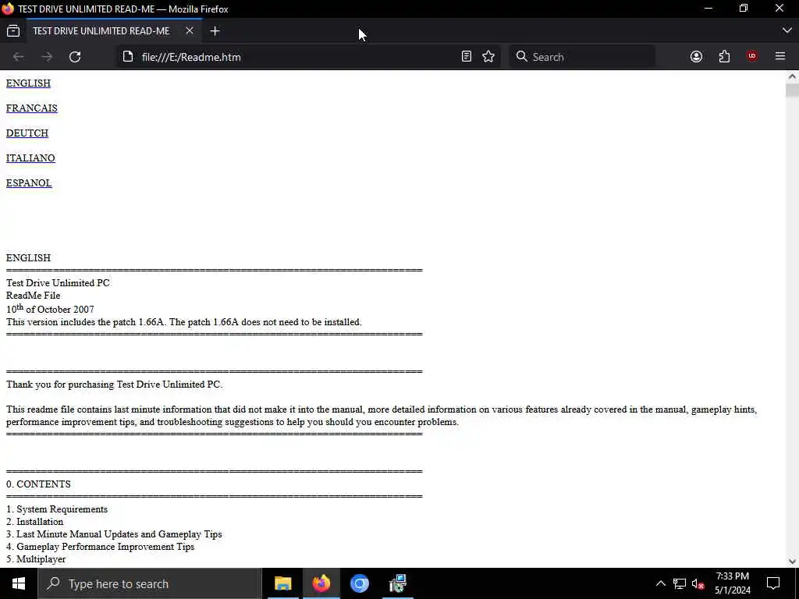Open clock showing 7:33 PM

(732, 583)
